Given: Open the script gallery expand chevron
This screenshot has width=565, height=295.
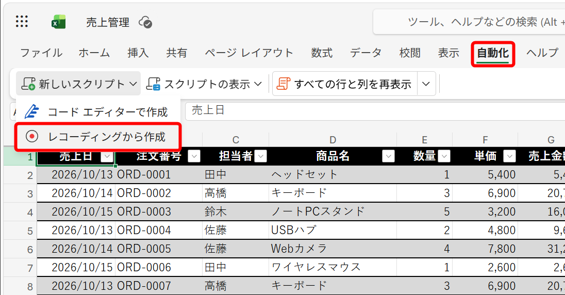Looking at the screenshot, I should coord(426,84).
